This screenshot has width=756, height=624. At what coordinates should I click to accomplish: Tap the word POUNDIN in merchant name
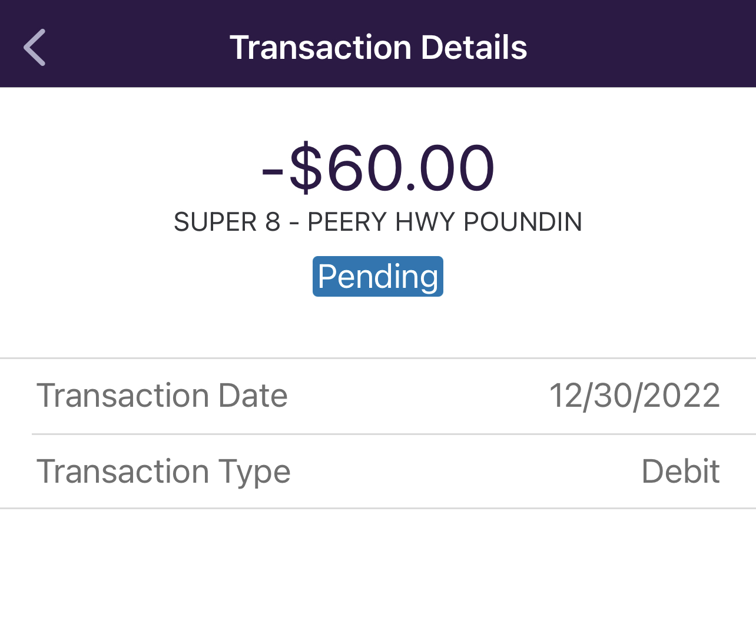click(x=523, y=223)
